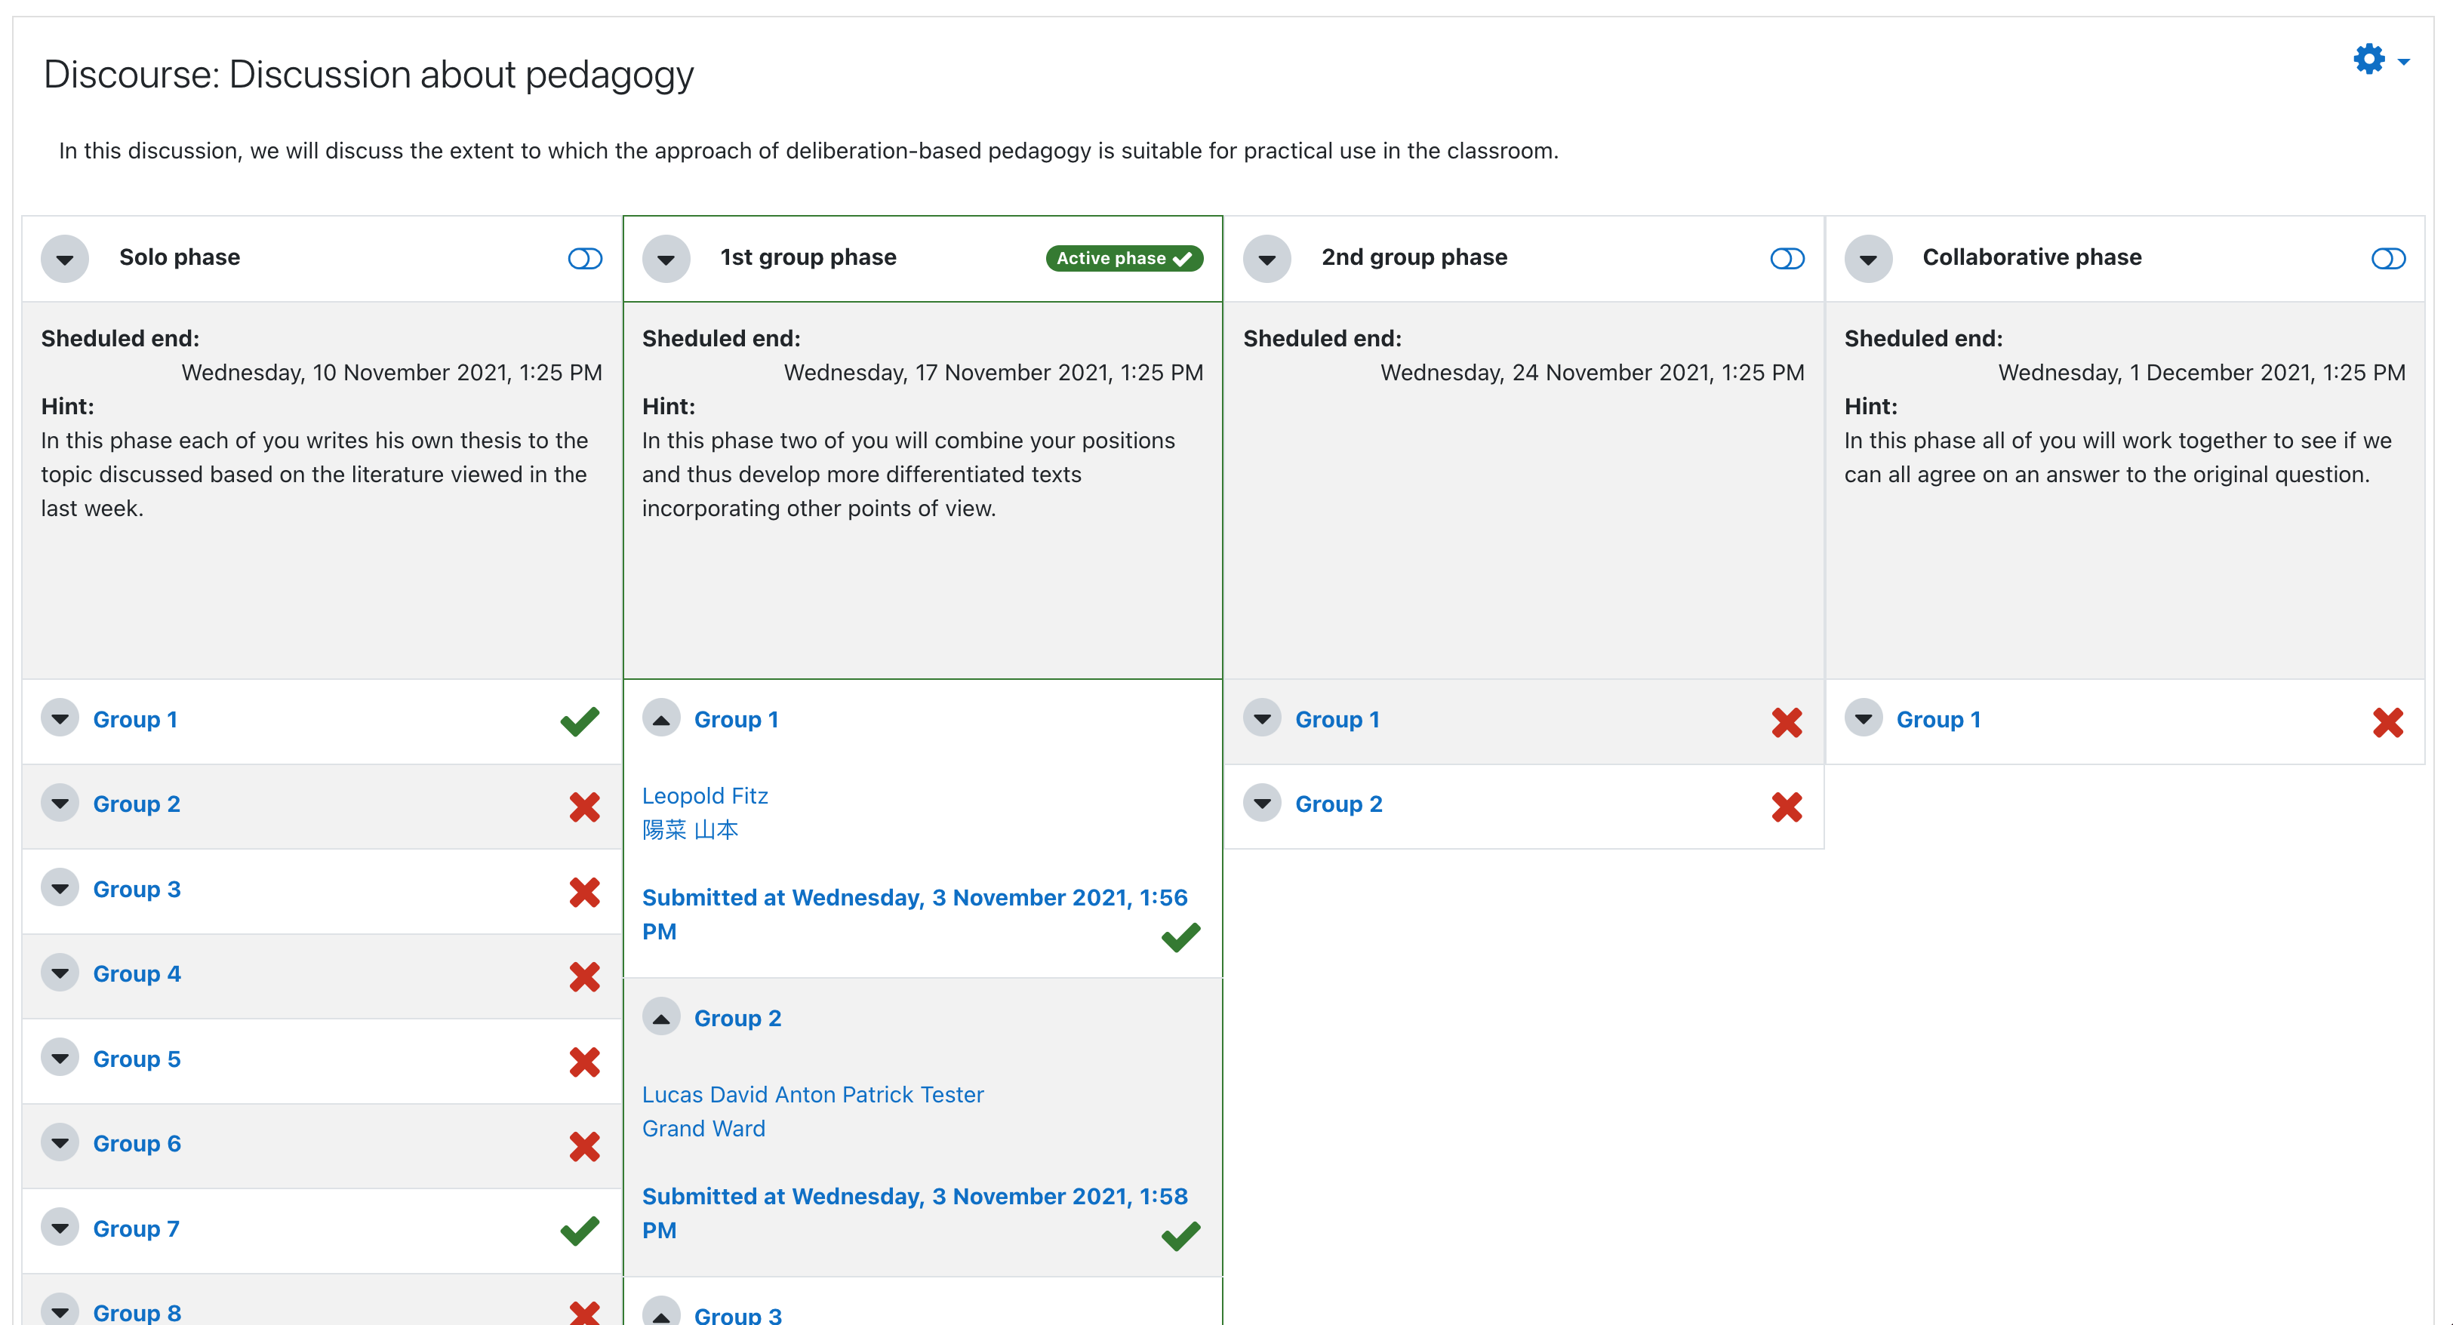The width and height of the screenshot is (2453, 1325).
Task: Open Group 2 link in 1st group phase
Action: 737,1019
